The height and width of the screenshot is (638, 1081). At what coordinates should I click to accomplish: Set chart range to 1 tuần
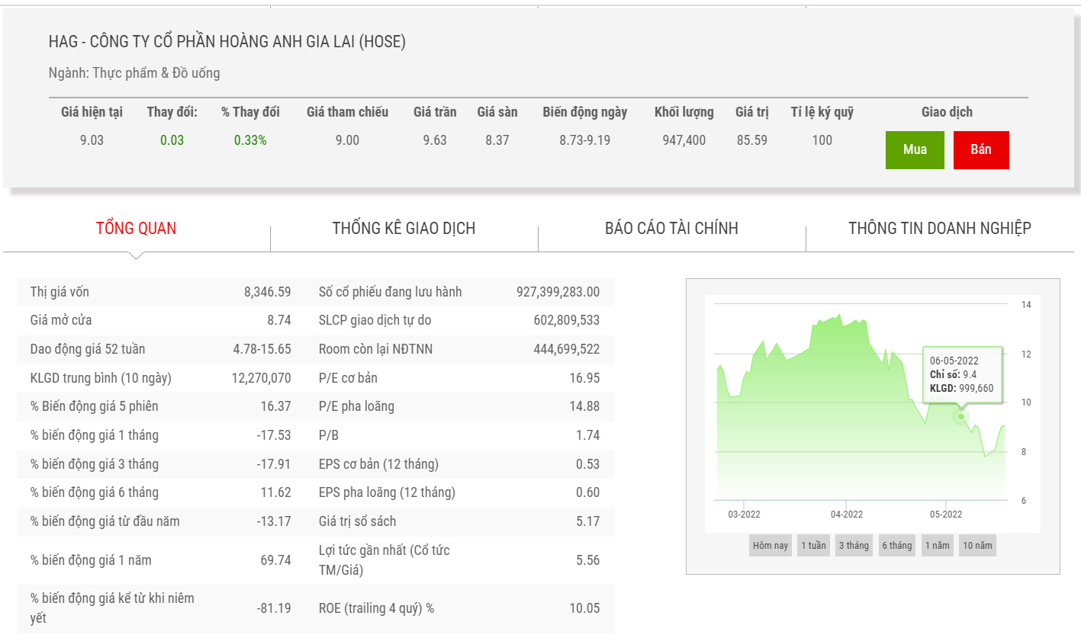click(812, 546)
